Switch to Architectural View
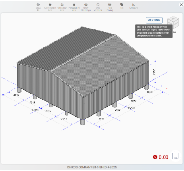This screenshot has height=171, width=184. click(x=50, y=7)
